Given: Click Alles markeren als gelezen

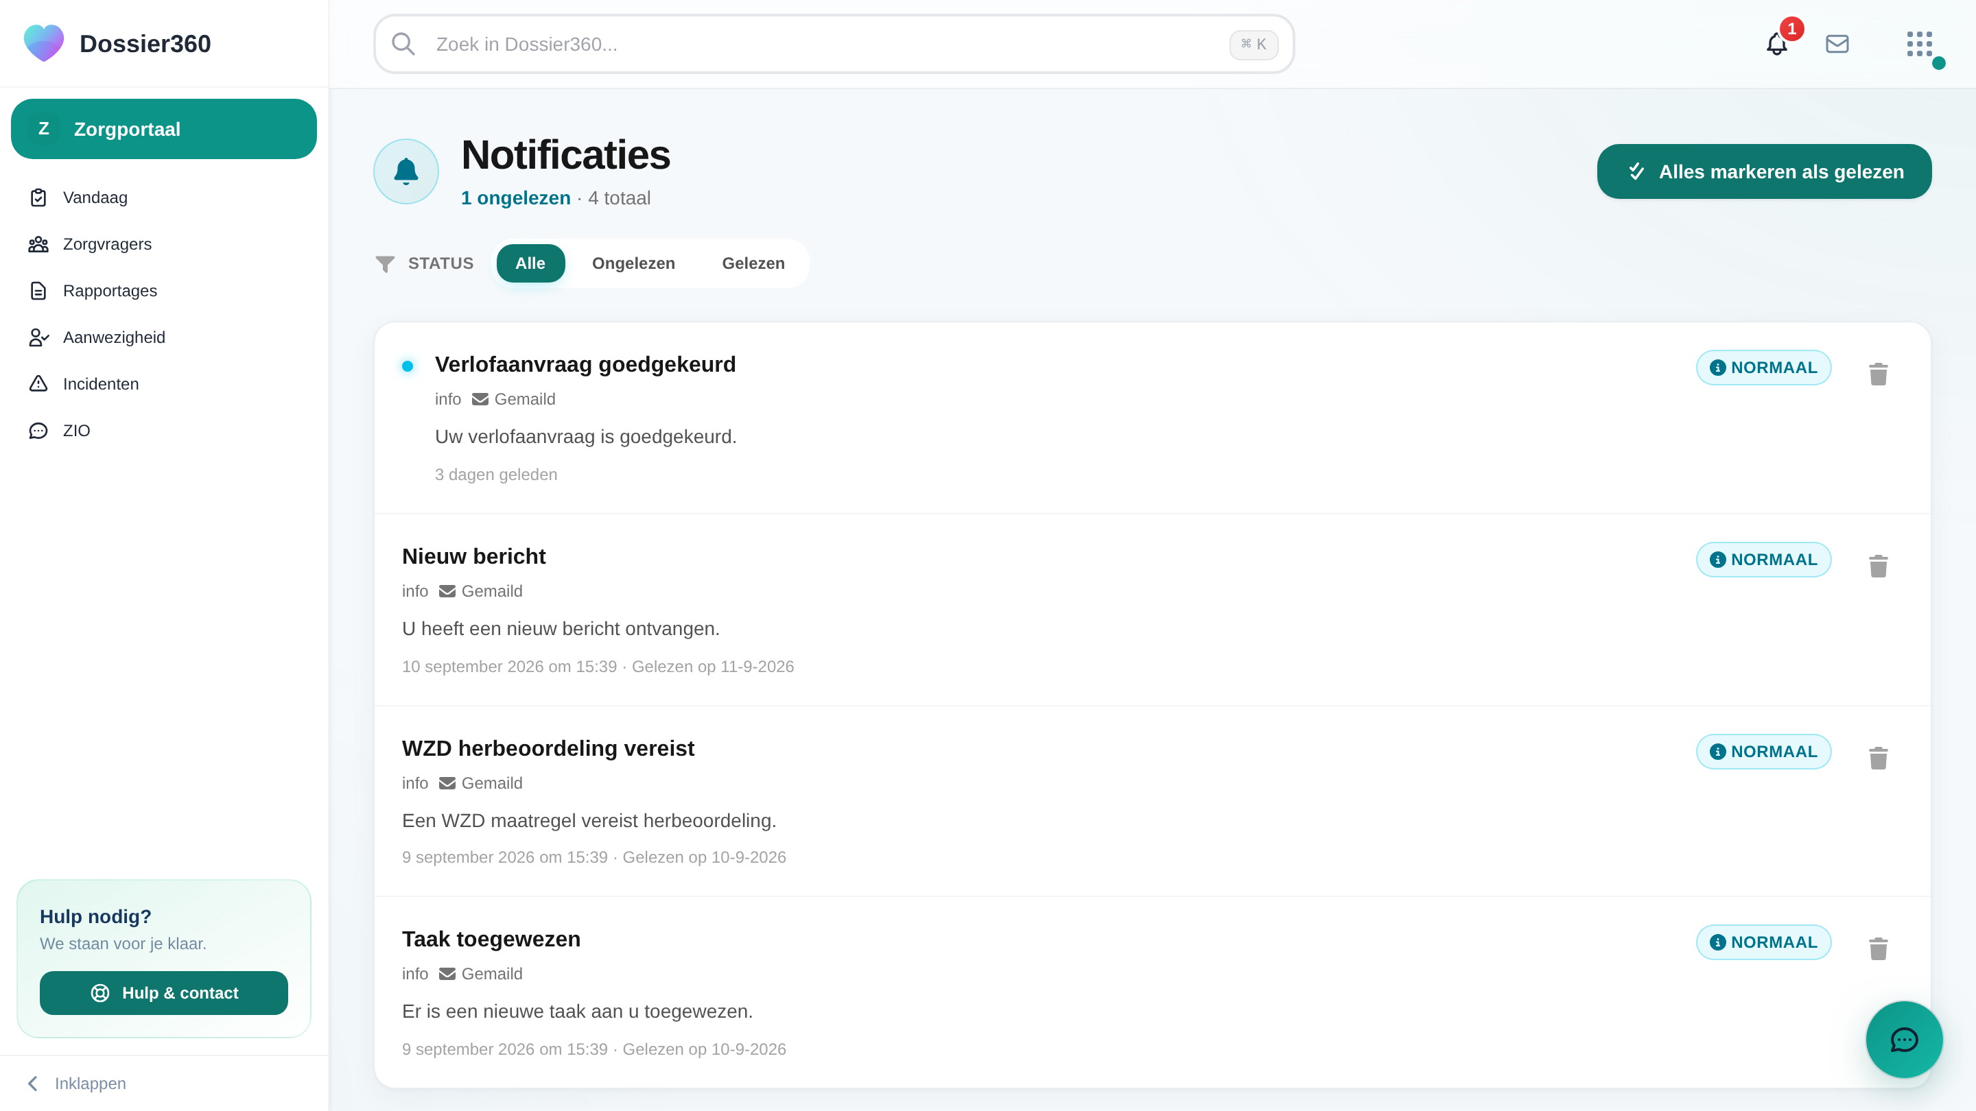Looking at the screenshot, I should click(x=1764, y=171).
